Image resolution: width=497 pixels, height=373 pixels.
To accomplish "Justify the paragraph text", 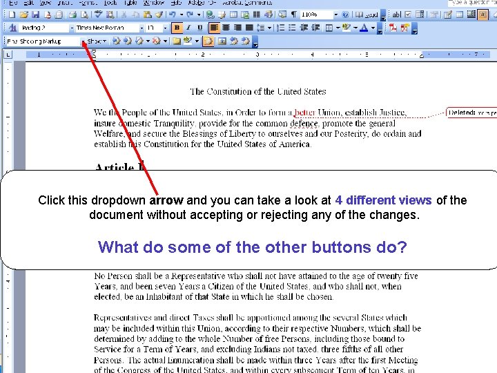I will [249, 28].
